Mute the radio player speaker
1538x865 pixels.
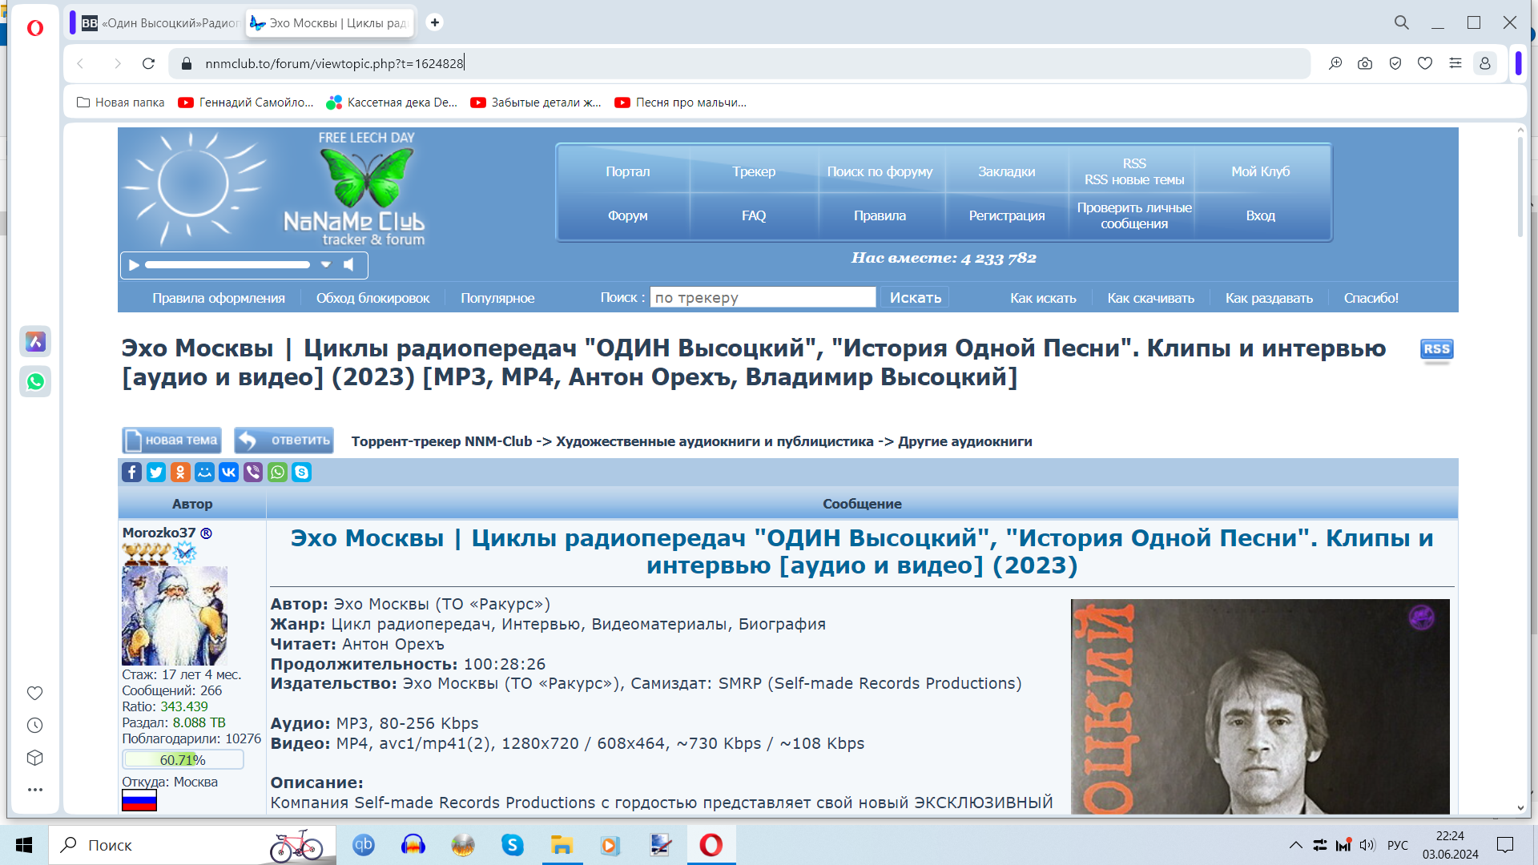coord(349,265)
